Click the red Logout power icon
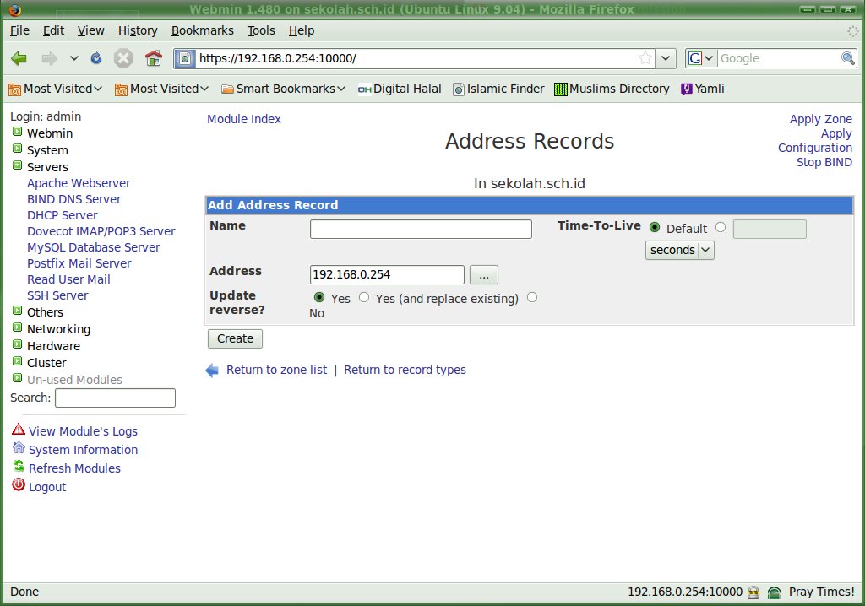 [x=19, y=485]
